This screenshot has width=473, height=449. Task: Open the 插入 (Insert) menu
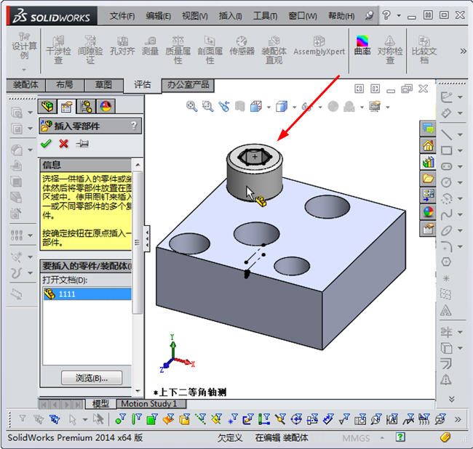[x=230, y=16]
